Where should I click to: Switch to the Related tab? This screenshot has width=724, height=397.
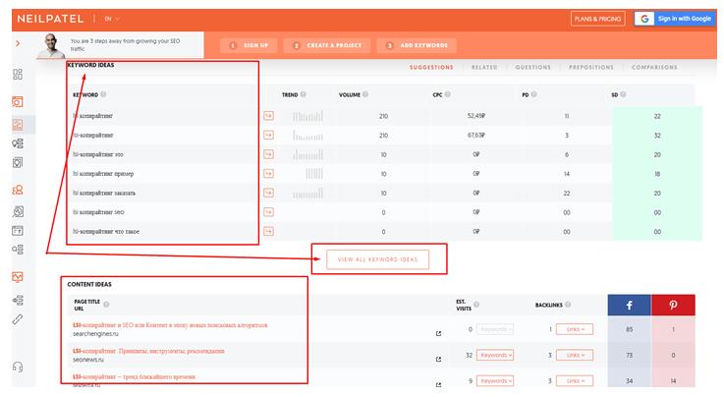pos(483,68)
